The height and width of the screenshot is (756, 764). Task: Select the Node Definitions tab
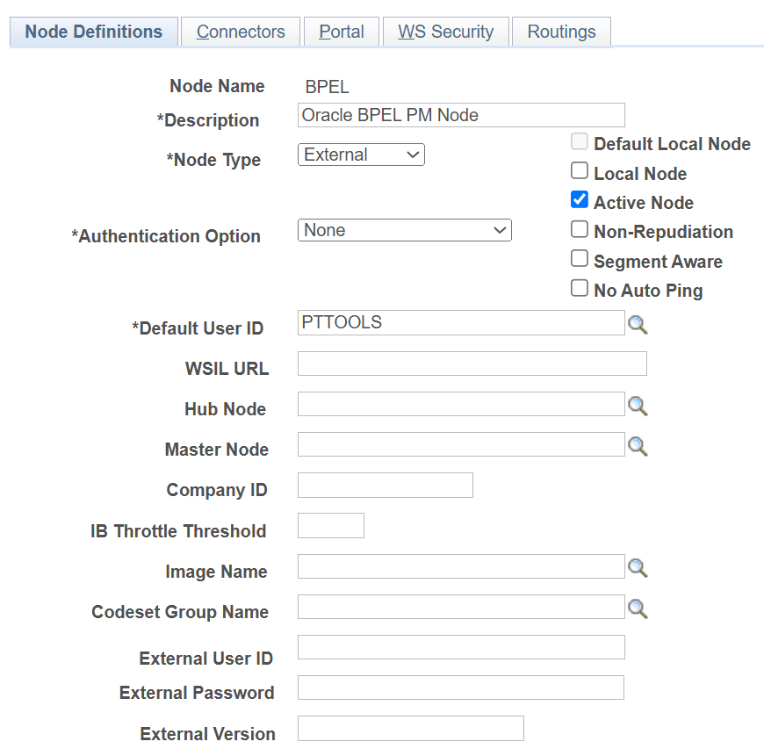93,32
